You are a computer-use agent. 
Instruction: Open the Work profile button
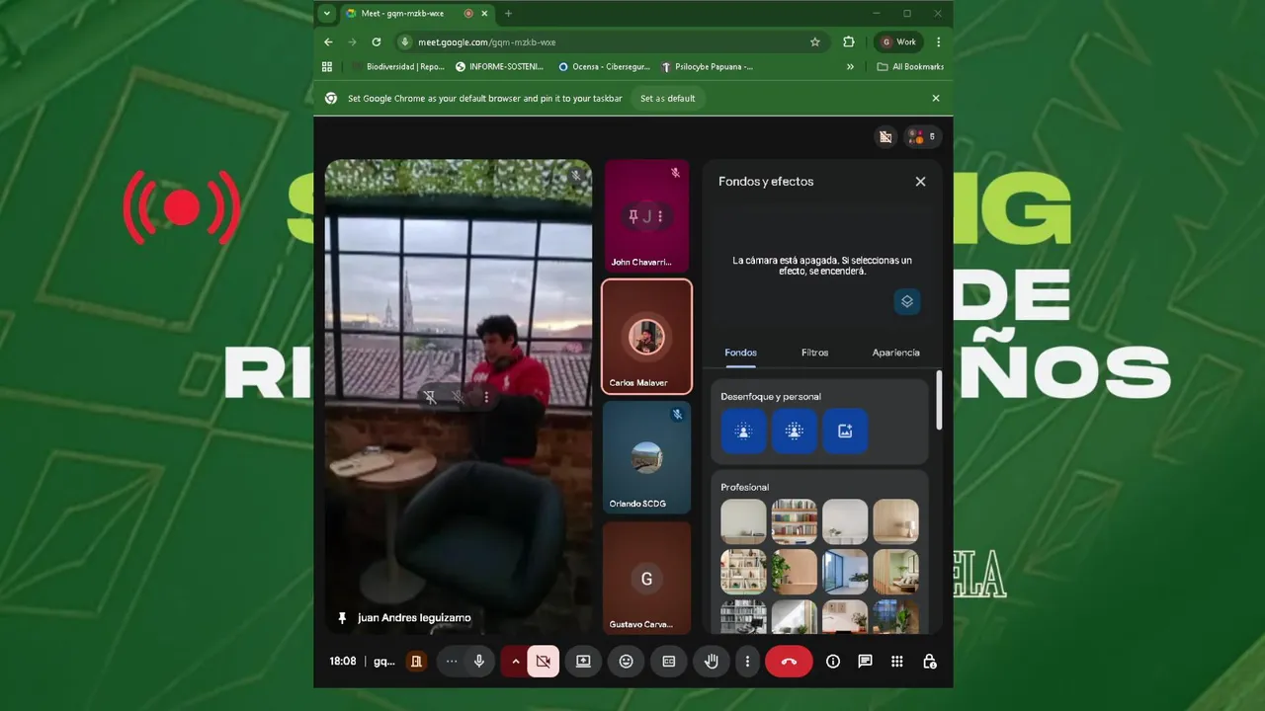[x=899, y=42]
